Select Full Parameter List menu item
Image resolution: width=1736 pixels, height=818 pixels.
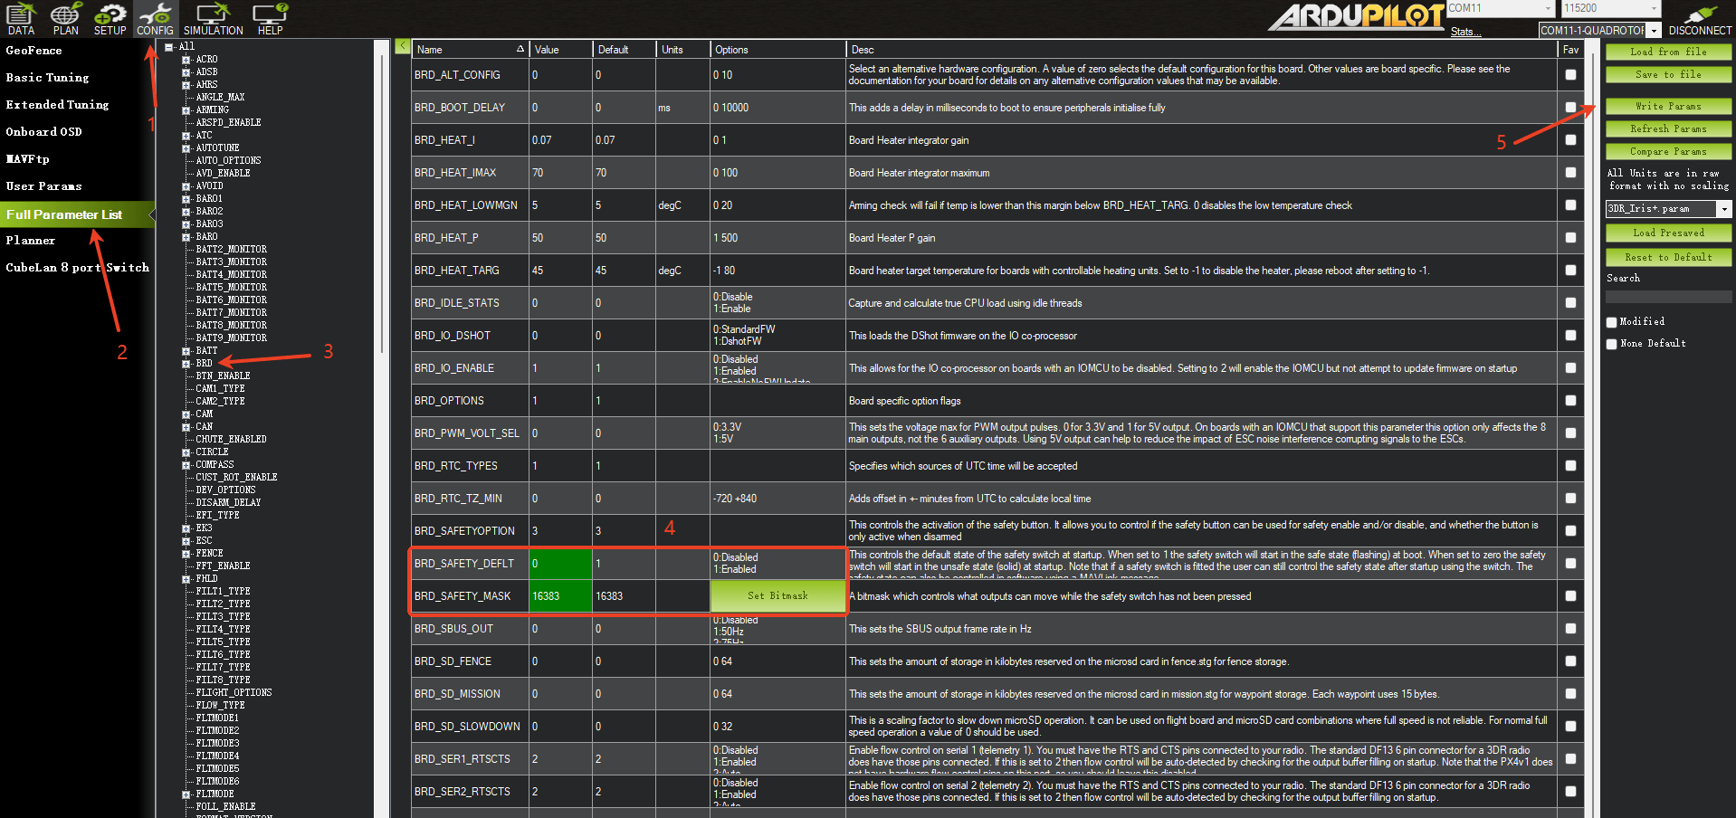(x=64, y=214)
